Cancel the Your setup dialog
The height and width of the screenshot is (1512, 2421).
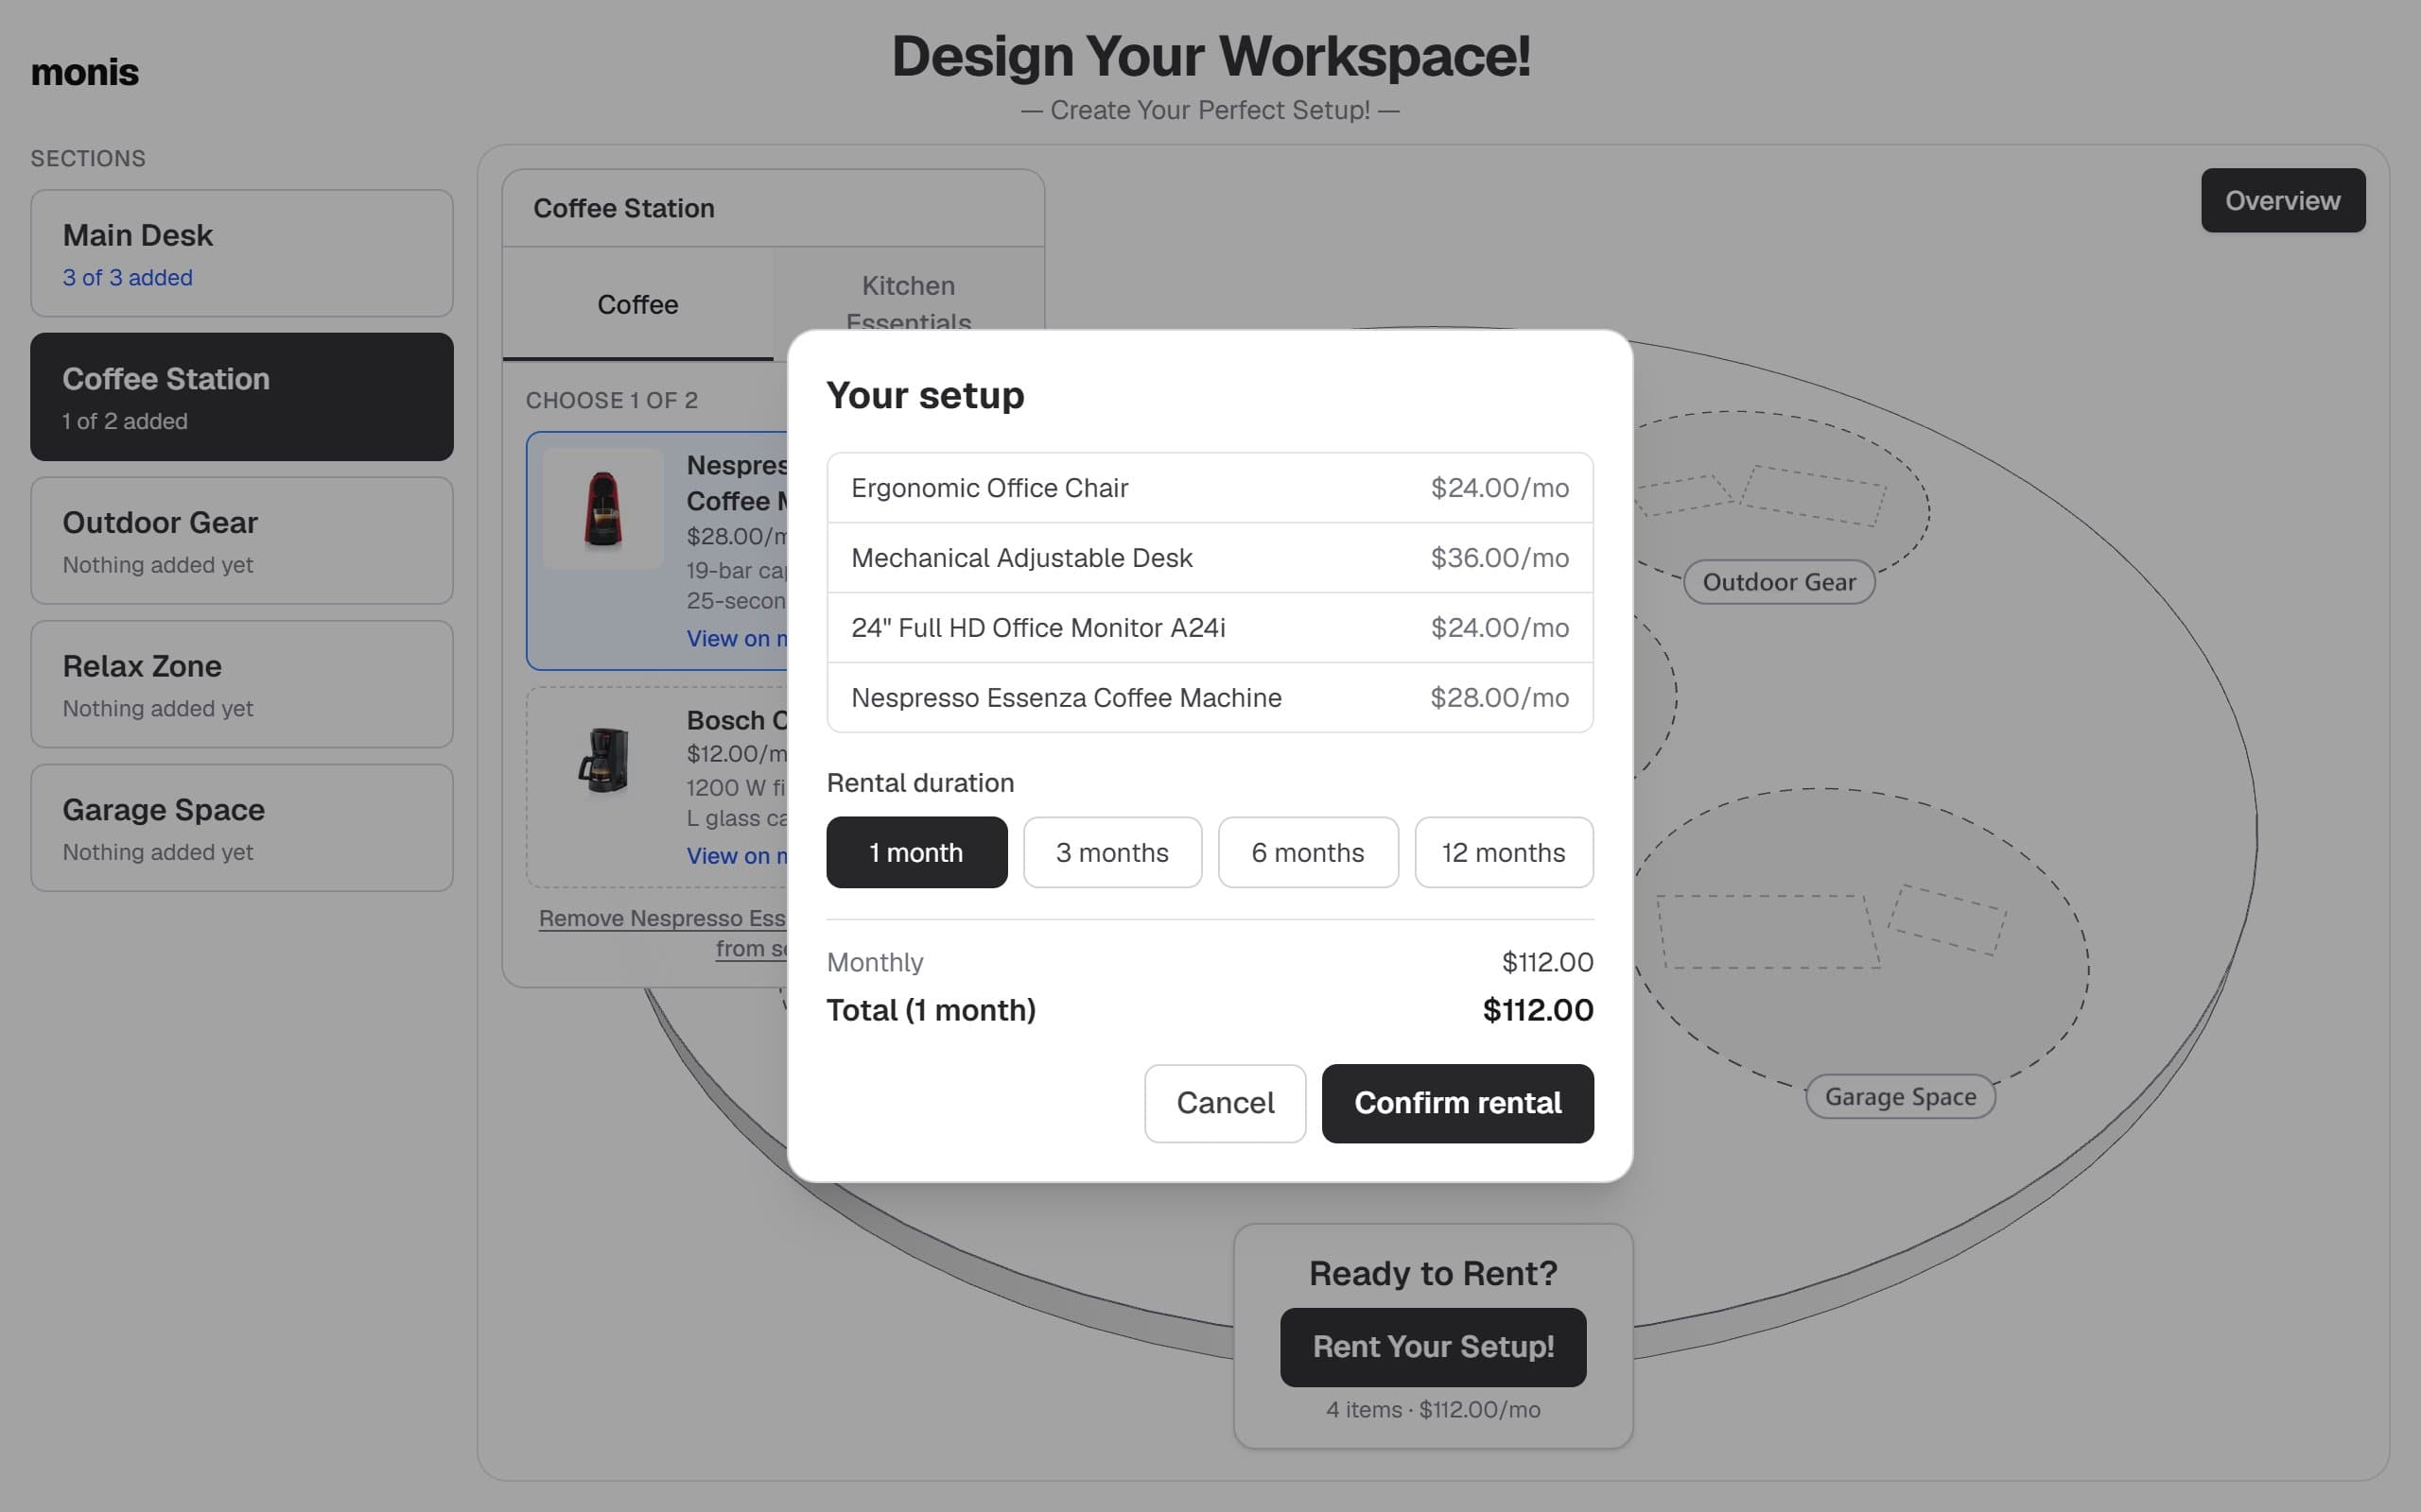[x=1225, y=1103]
